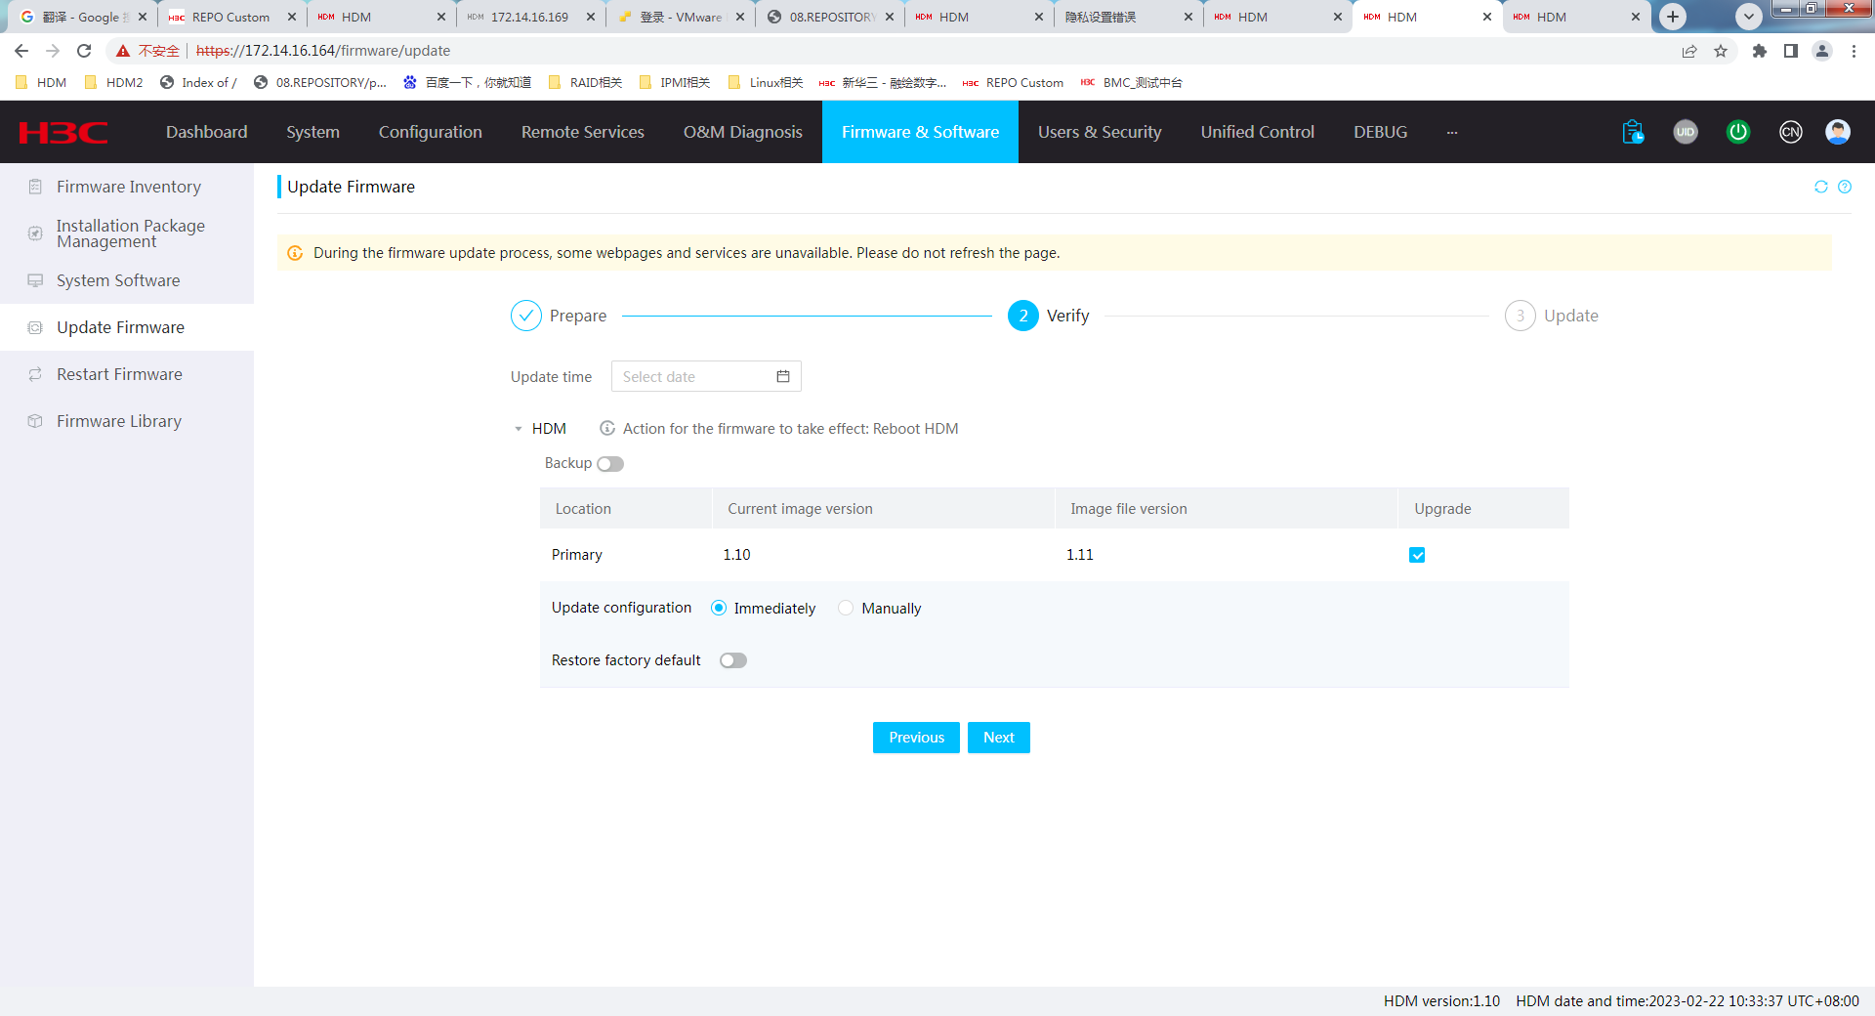Click the UID LED icon in header
The image size is (1875, 1016).
(1686, 132)
